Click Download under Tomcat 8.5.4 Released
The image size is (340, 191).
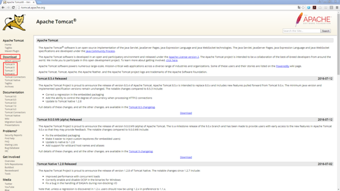click(x=186, y=113)
